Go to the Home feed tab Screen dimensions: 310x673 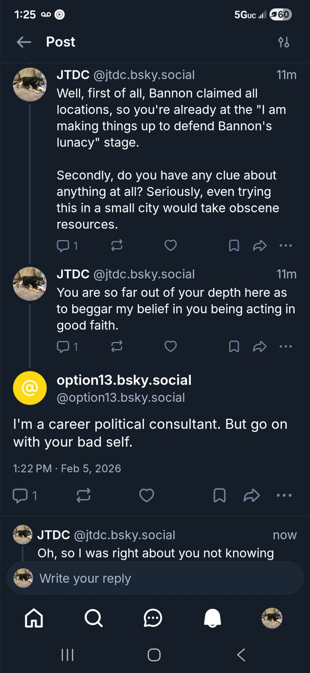34,618
